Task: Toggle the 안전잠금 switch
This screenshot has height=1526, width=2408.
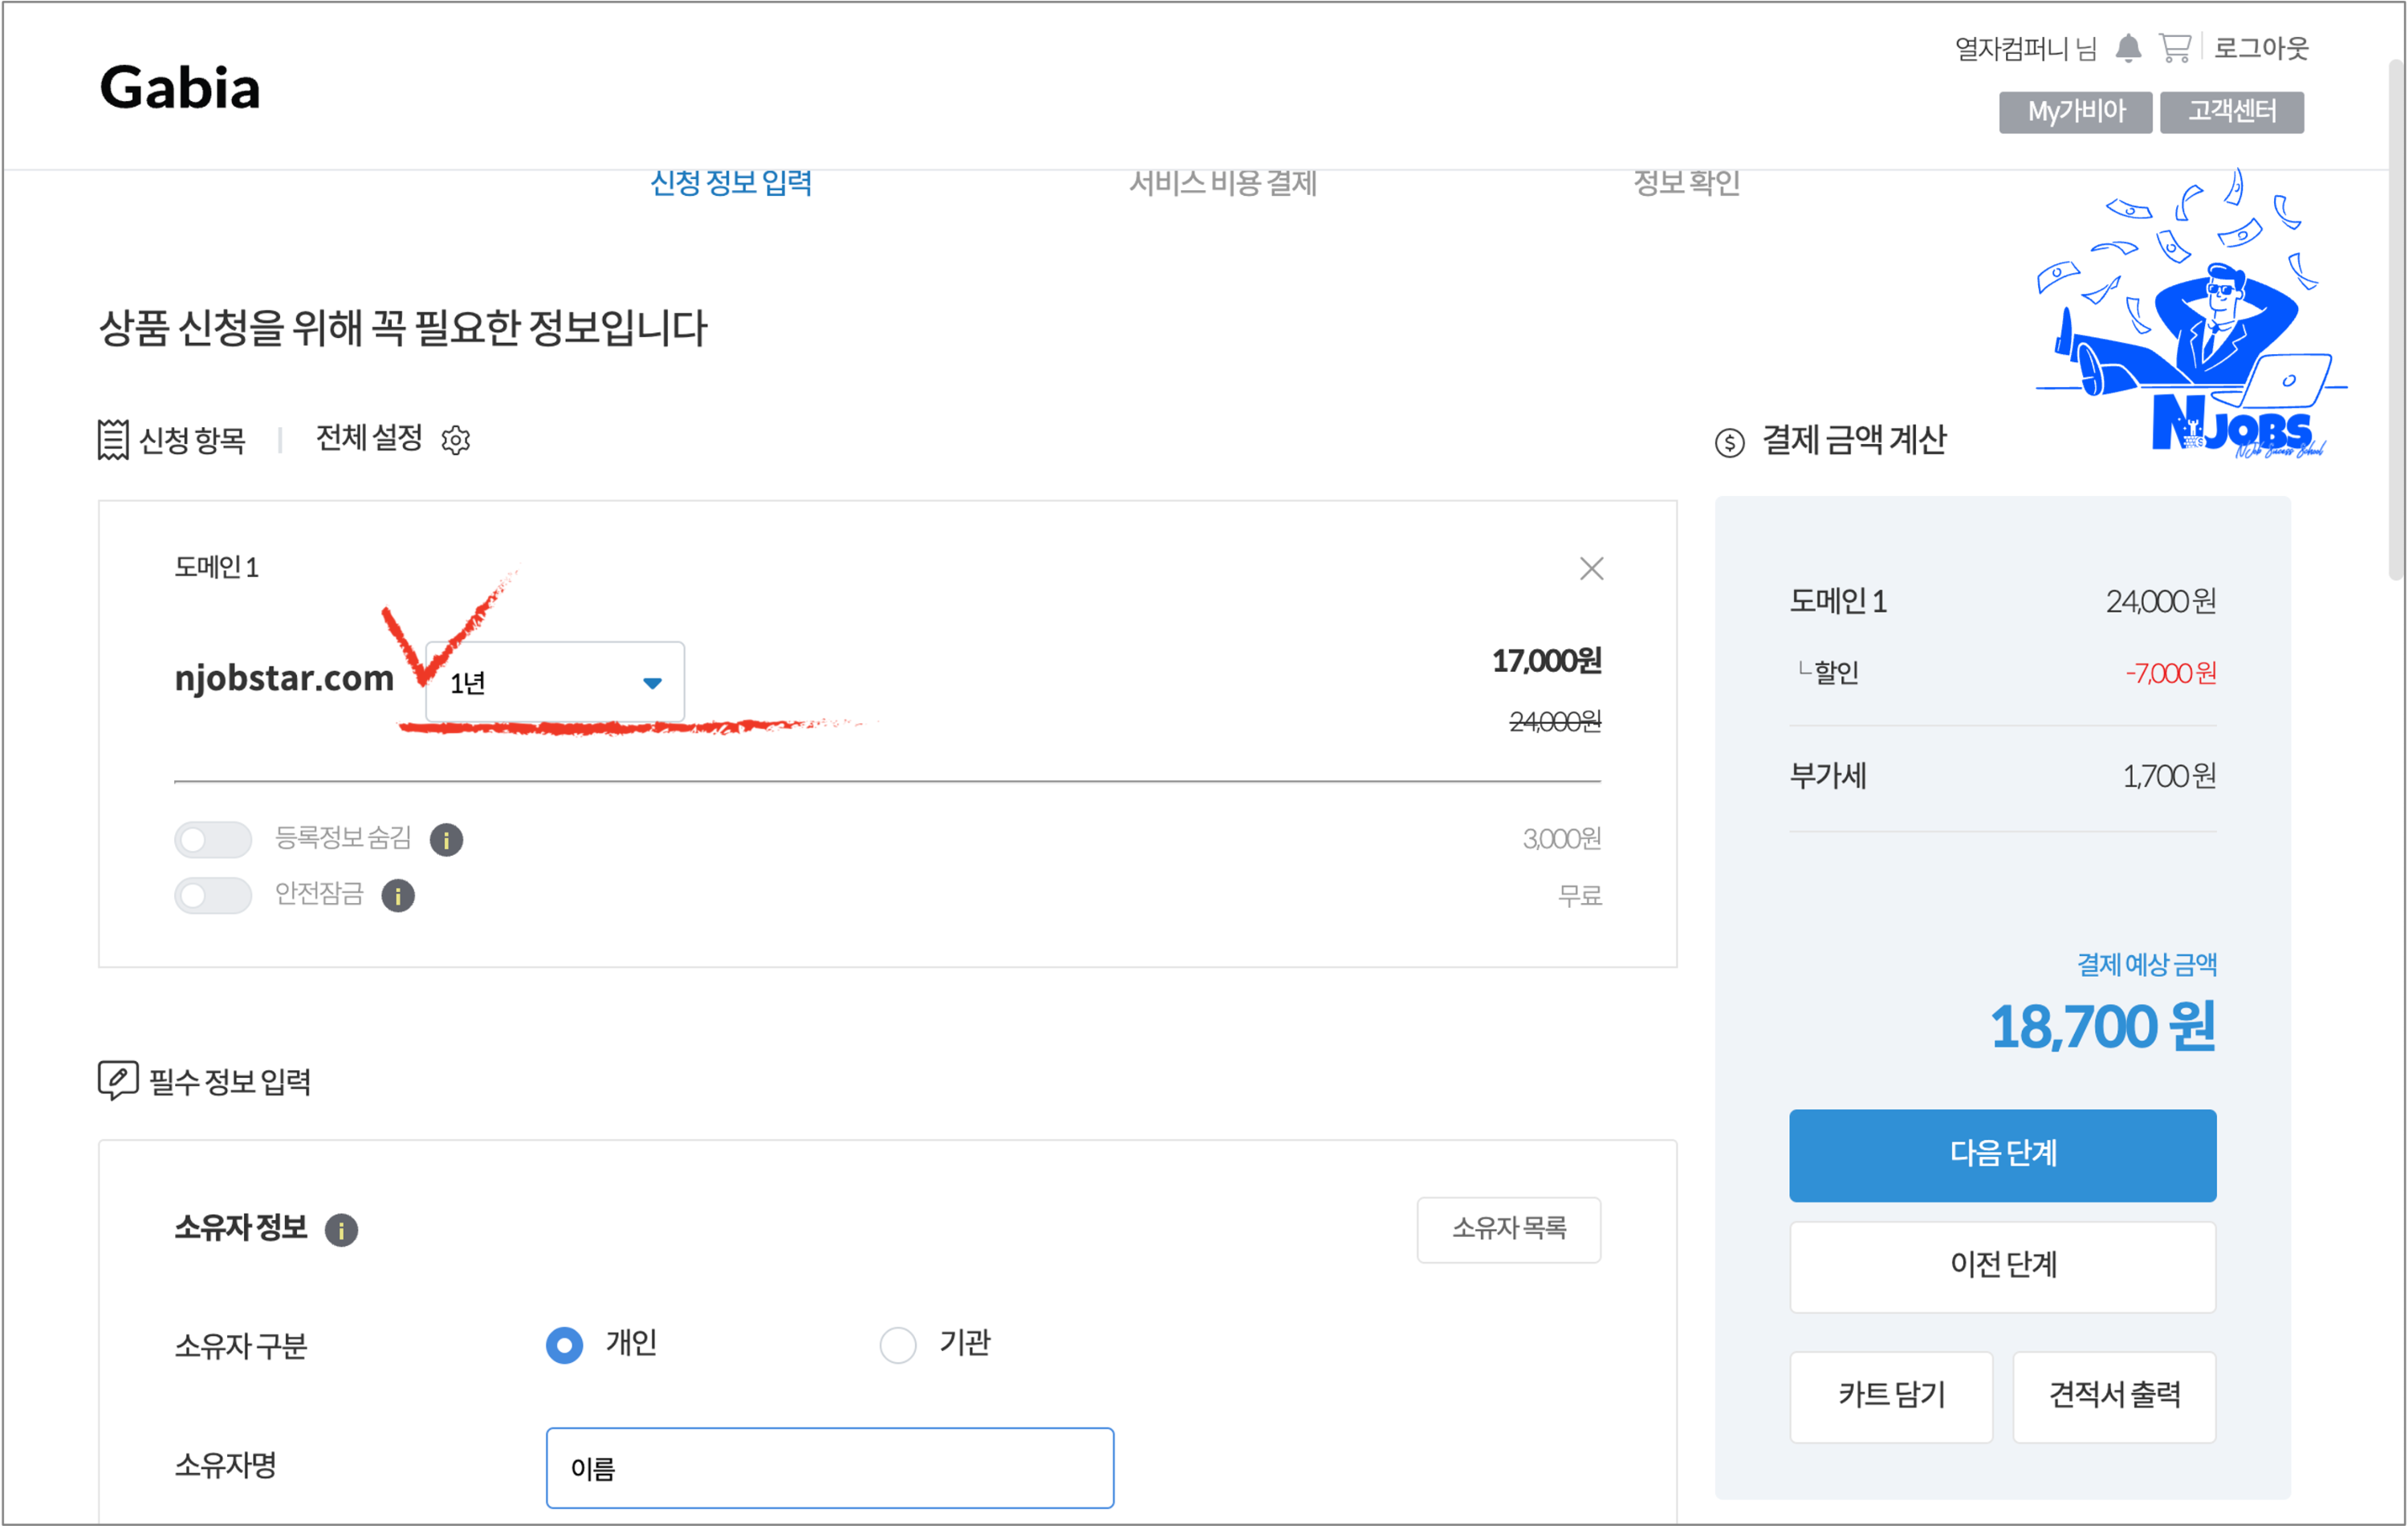Action: pos(213,895)
